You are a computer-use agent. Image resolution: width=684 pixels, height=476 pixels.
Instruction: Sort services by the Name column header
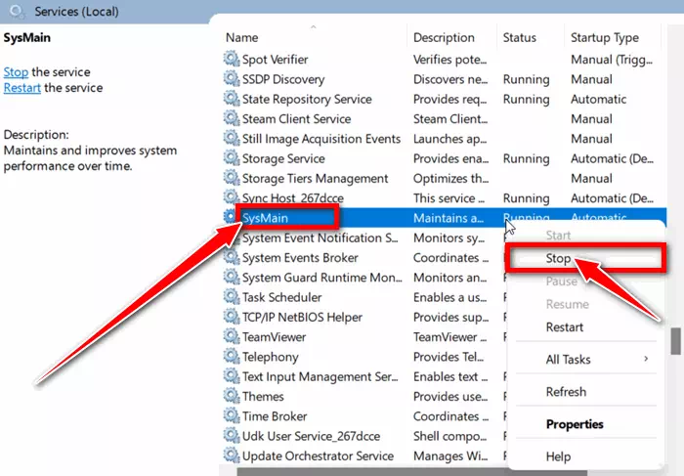[242, 37]
